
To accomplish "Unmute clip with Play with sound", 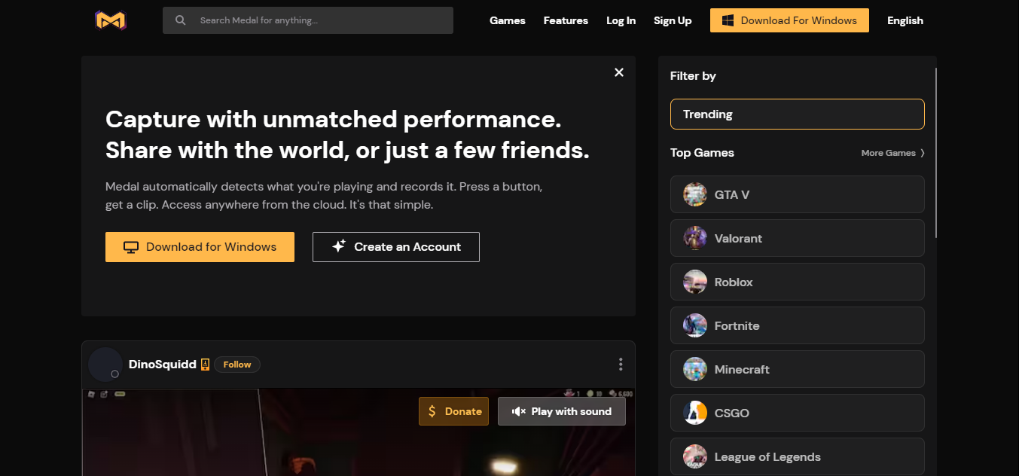I will [562, 411].
